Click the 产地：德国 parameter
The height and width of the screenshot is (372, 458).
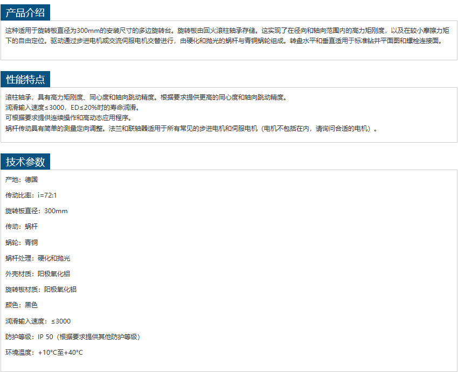pos(22,180)
